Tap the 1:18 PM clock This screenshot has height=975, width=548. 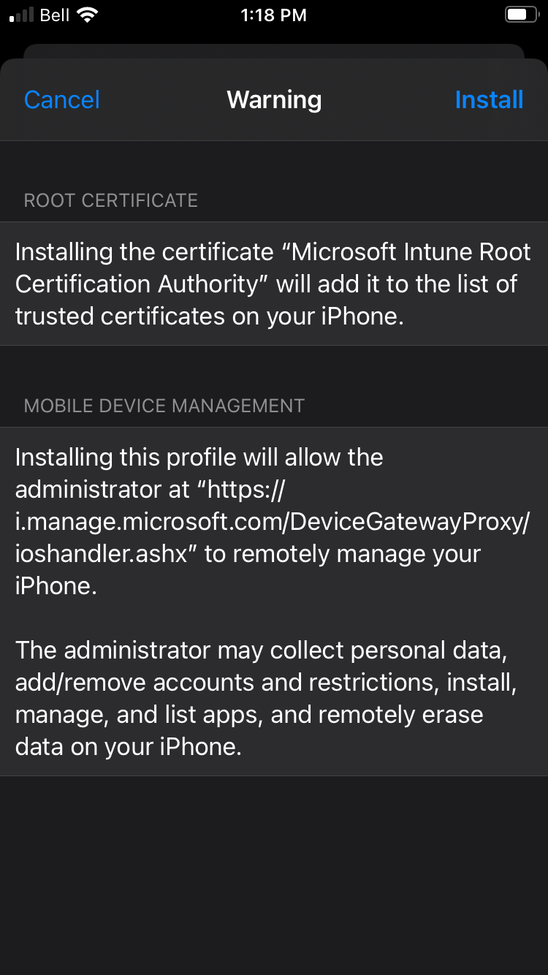click(273, 15)
